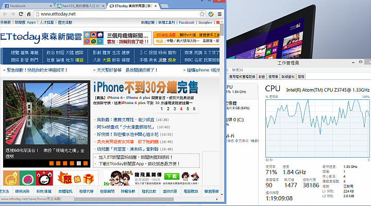This screenshot has height=206, width=371.
Task: Reload the ETtoday page
Action: 21,14
